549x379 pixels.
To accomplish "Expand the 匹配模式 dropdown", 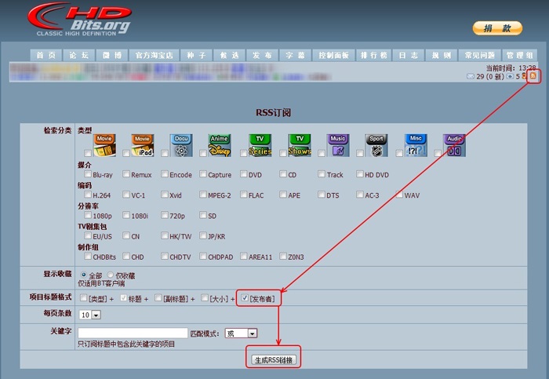I will click(x=241, y=333).
